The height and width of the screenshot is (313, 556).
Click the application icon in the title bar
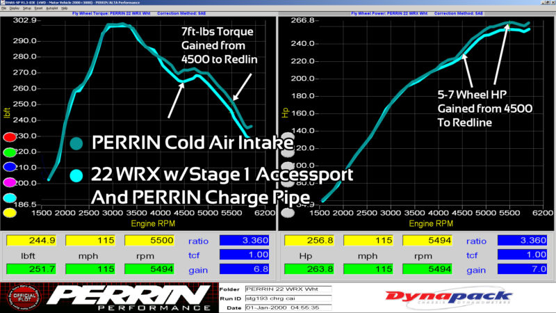point(3,3)
